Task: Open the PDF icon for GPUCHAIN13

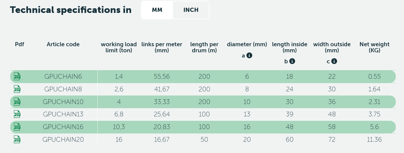Action: 17,114
